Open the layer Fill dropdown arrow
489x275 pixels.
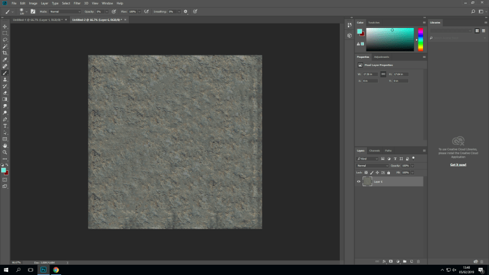[412, 172]
